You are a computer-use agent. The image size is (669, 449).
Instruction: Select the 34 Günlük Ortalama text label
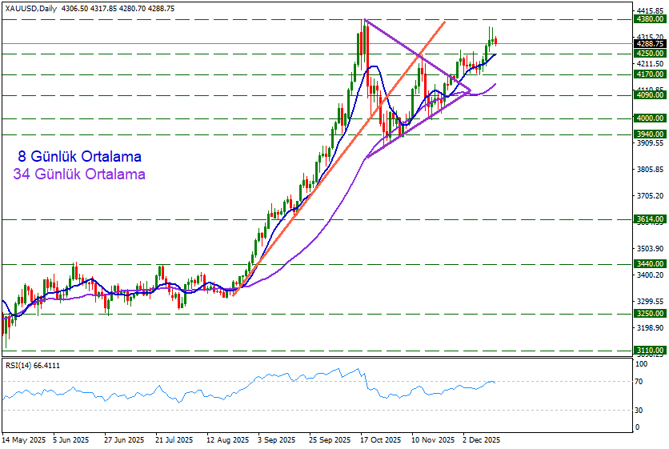point(79,174)
